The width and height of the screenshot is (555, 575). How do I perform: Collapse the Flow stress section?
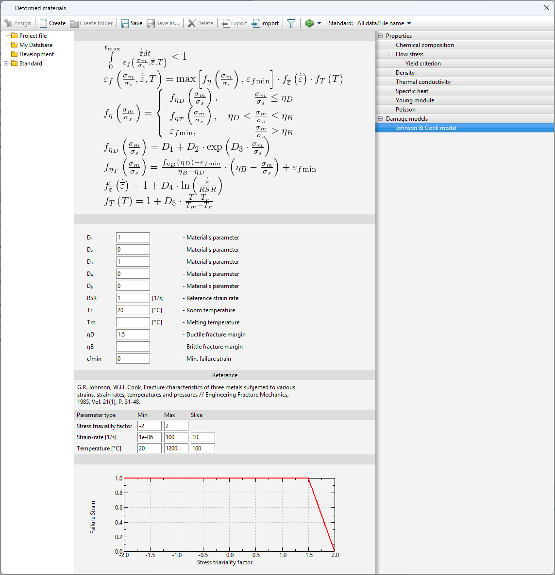tap(390, 54)
